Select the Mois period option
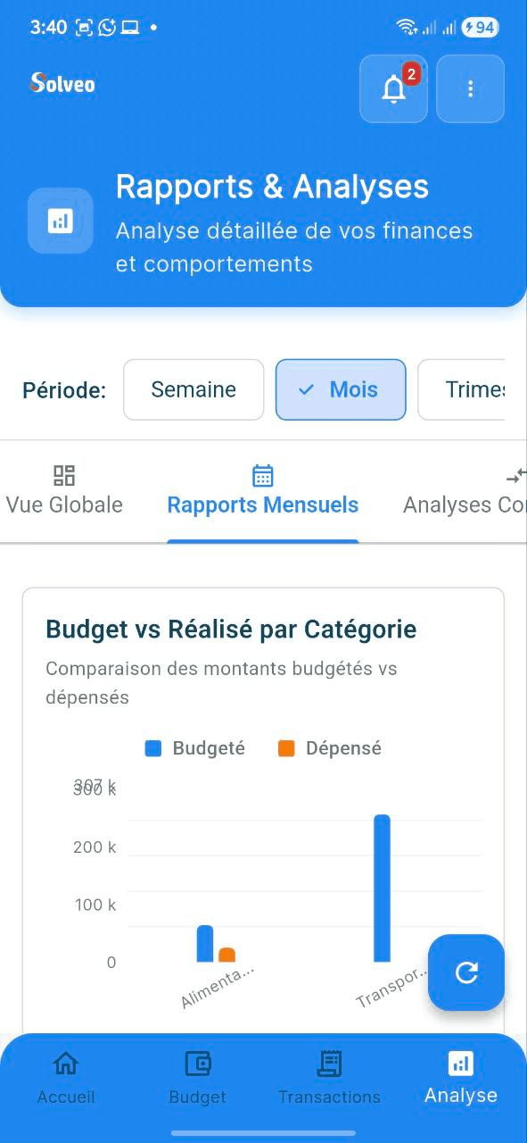527x1143 pixels. [x=341, y=389]
